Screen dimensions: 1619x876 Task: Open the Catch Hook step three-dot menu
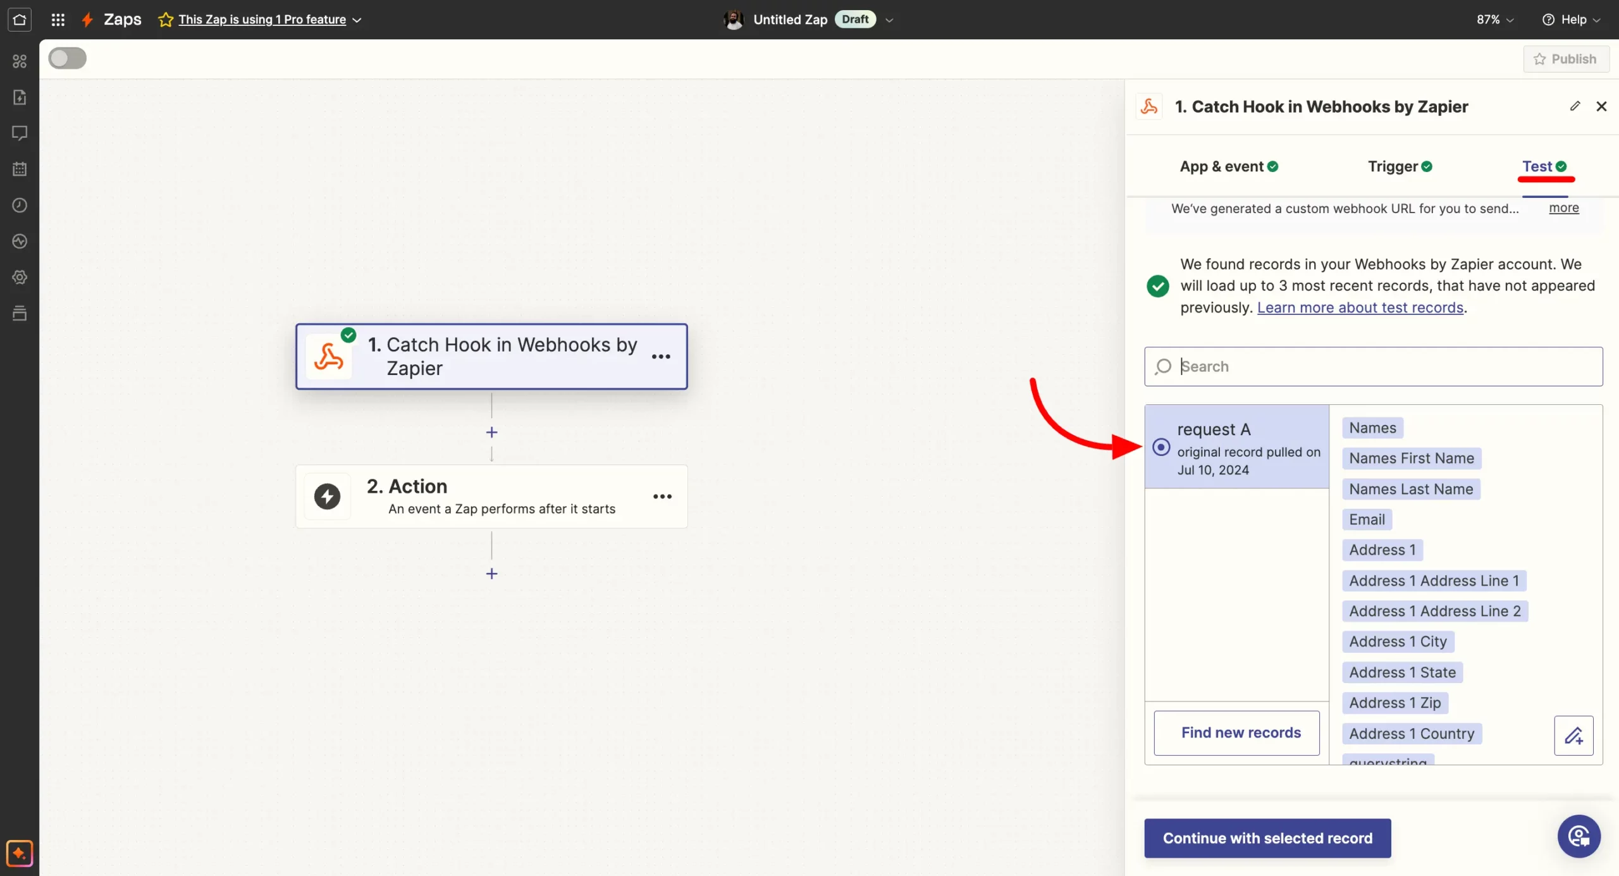pos(661,357)
